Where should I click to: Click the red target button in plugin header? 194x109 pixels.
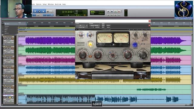[x=149, y=25]
